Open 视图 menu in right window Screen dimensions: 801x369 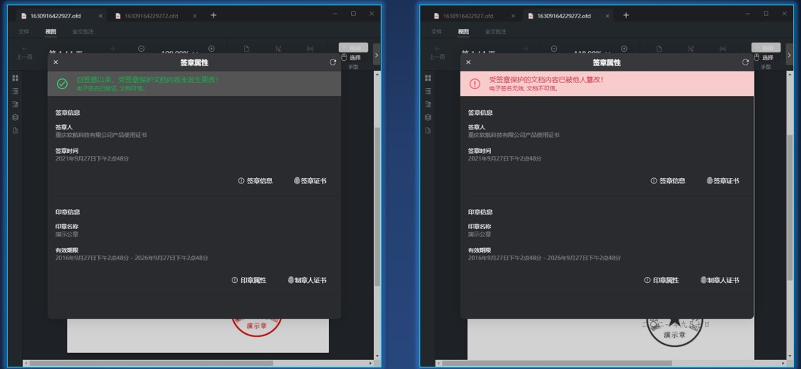[464, 32]
